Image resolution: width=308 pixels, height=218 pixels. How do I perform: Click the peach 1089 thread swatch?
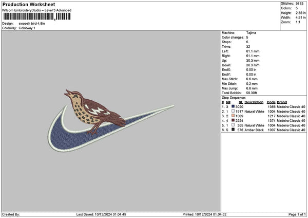click(x=233, y=116)
